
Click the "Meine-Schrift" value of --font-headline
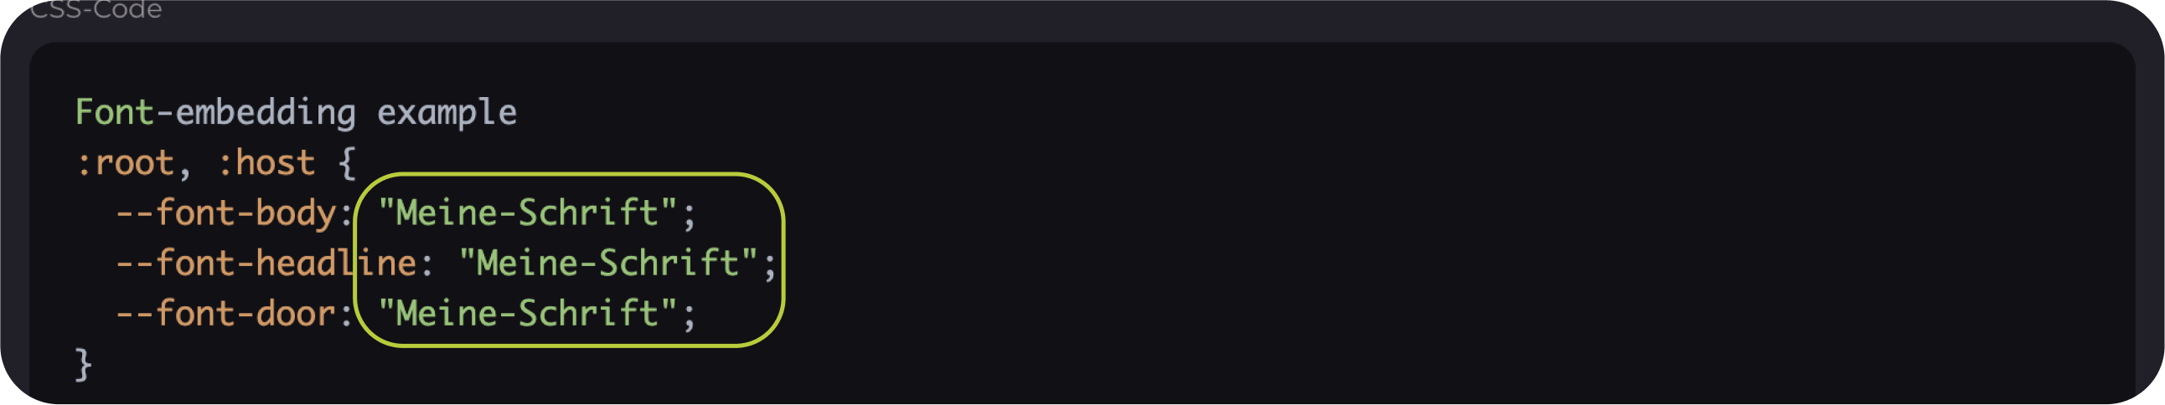tap(608, 264)
